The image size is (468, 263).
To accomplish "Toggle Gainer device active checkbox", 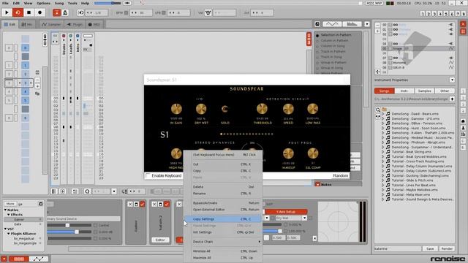I will tap(143, 204).
